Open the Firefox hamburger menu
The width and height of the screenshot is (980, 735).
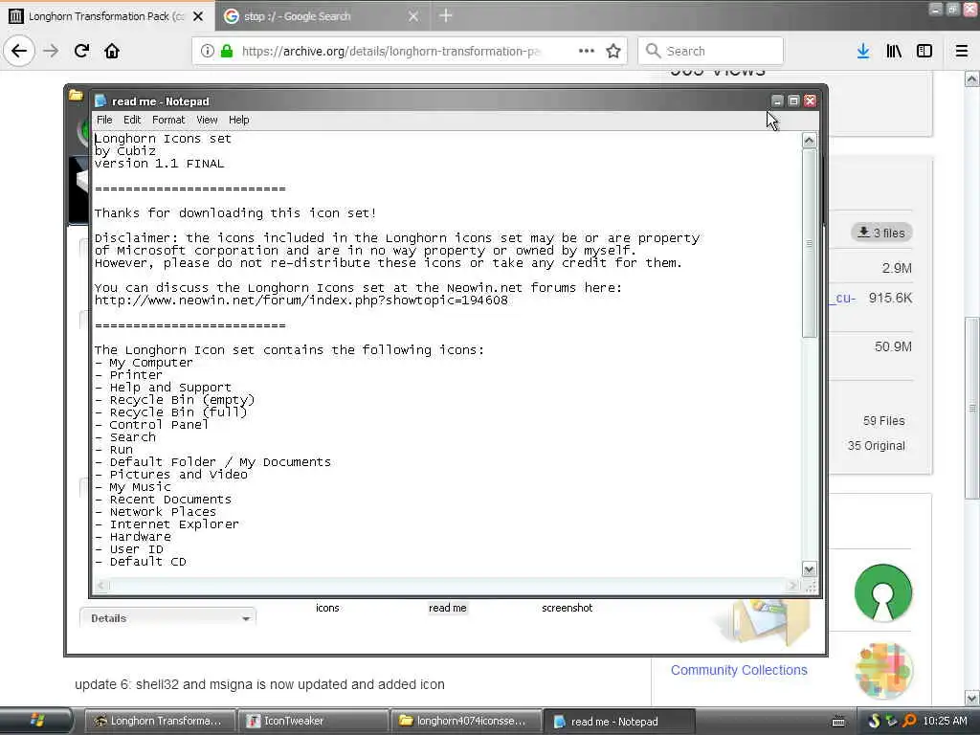(961, 51)
